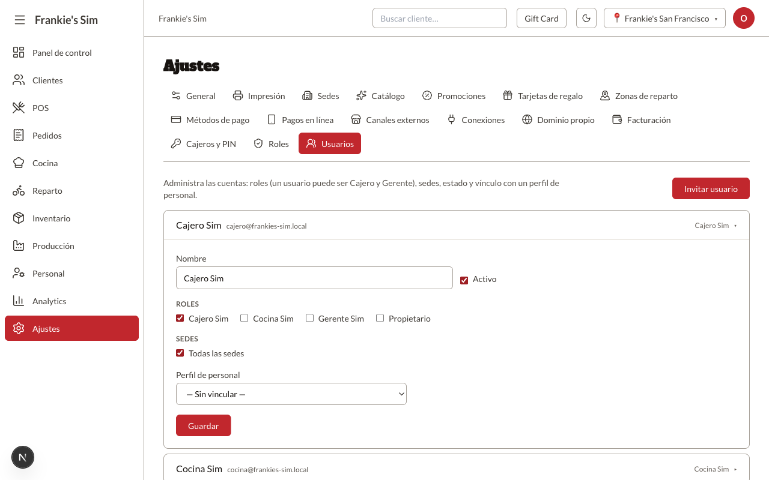Click the Invitar usuario button

711,188
